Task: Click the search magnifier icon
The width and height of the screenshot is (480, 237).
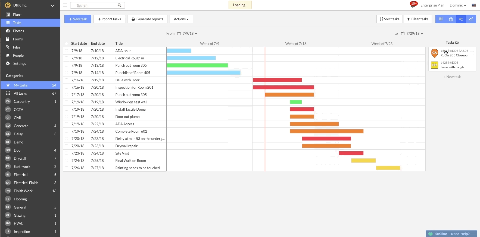Action: [119, 5]
